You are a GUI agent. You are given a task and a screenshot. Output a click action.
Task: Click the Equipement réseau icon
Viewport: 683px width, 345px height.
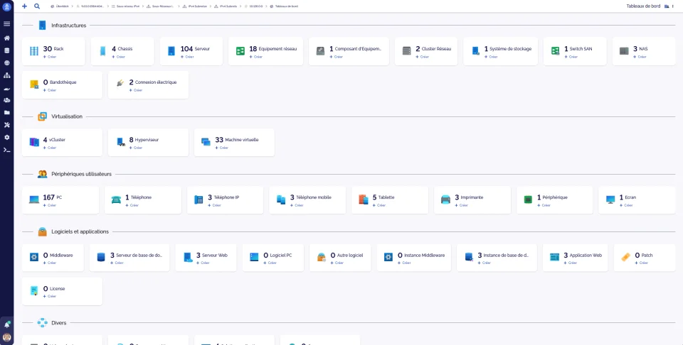tap(240, 51)
